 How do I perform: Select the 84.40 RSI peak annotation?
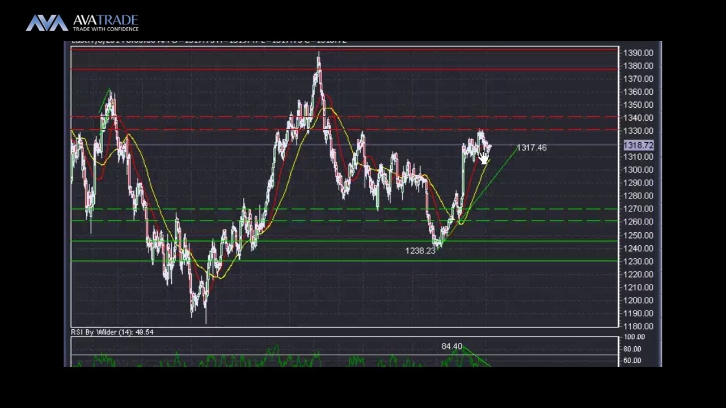[452, 346]
